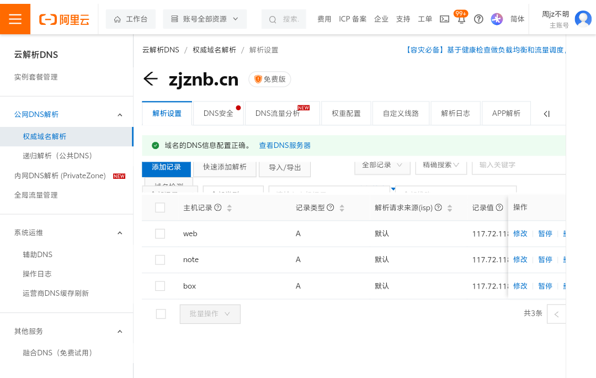Click the 添加记录 button
Screen dimensions: 596x378
(166, 167)
